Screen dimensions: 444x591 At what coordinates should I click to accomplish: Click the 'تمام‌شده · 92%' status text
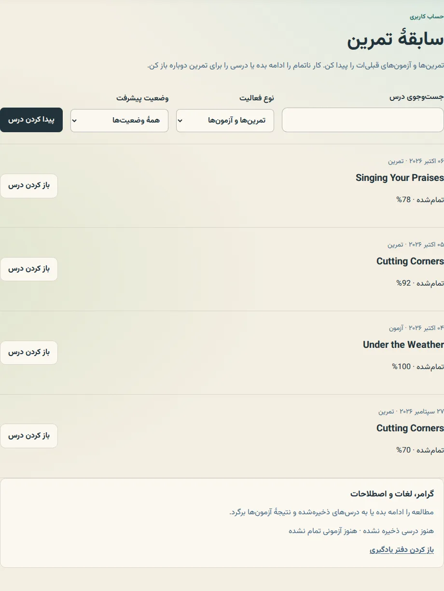pos(420,283)
